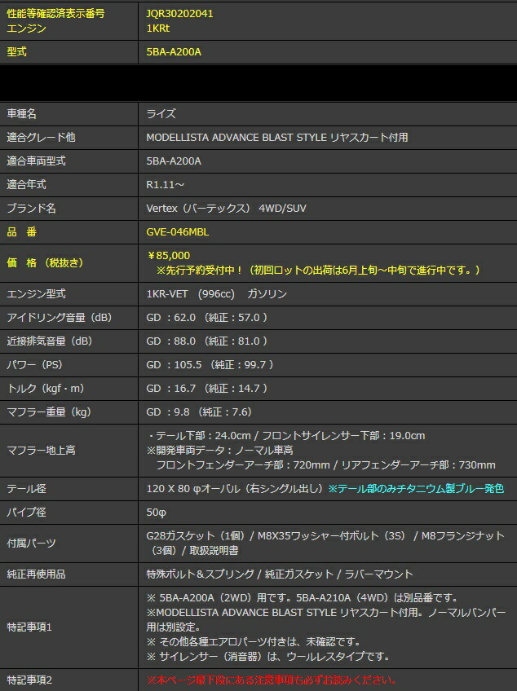The width and height of the screenshot is (517, 691).
Task: Click the 付属パーツ label
Action: [31, 544]
